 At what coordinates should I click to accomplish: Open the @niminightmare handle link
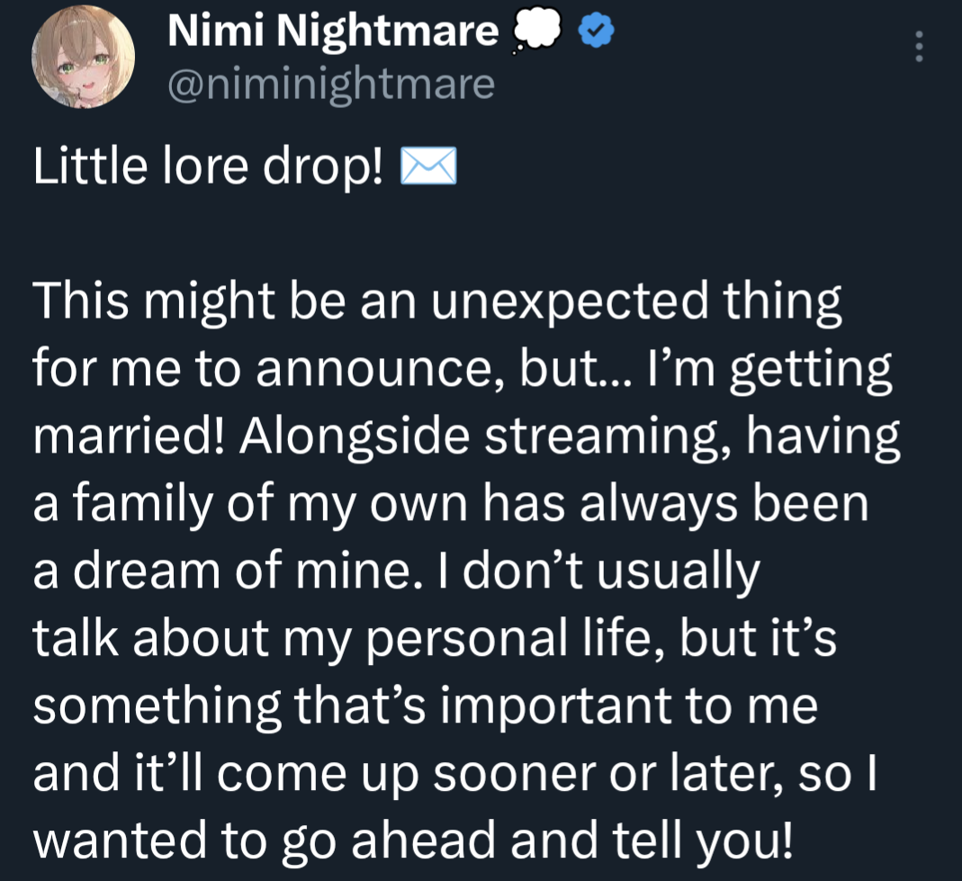[331, 84]
